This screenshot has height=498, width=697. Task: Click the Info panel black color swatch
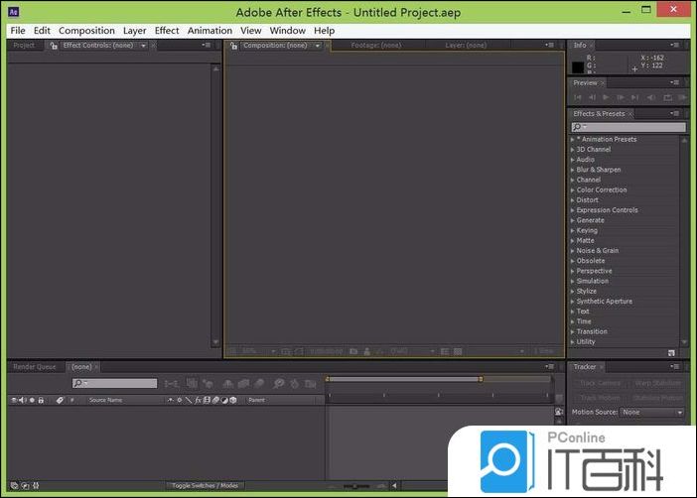tap(578, 67)
